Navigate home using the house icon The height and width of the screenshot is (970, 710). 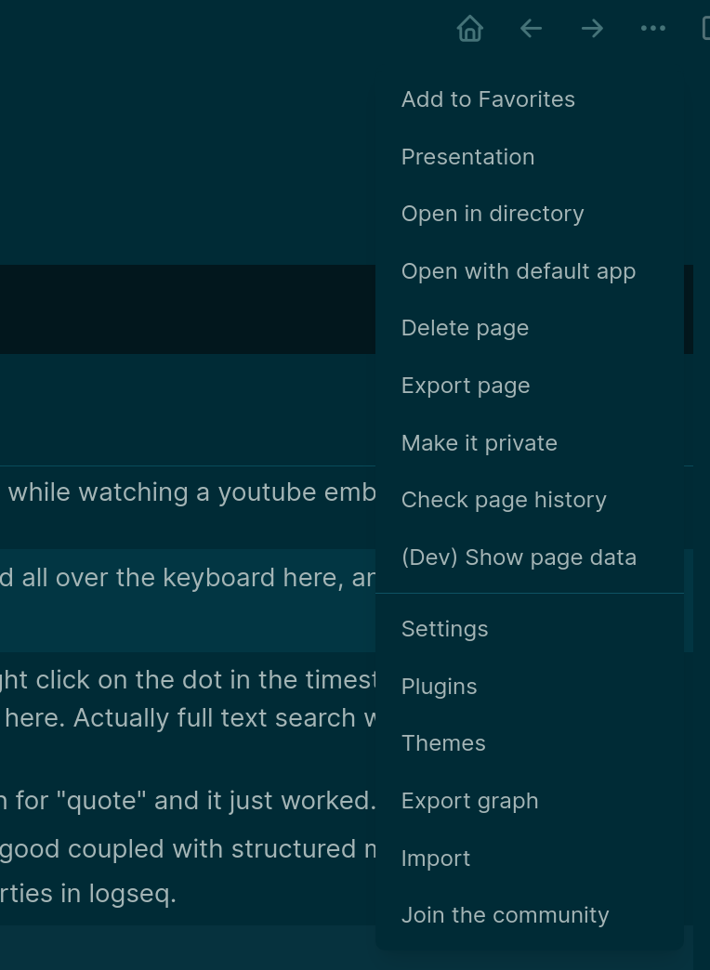(469, 29)
